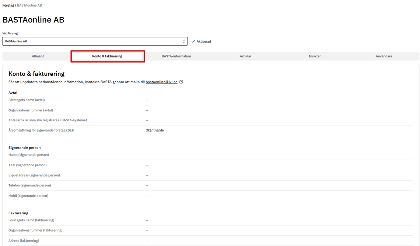Click the Fakturering section heading

[18, 213]
